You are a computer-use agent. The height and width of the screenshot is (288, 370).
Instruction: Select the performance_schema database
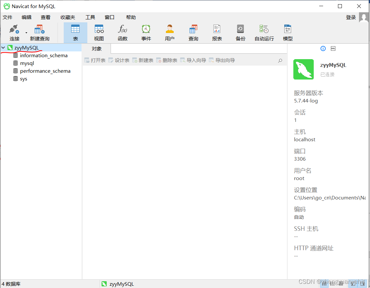tap(45, 71)
